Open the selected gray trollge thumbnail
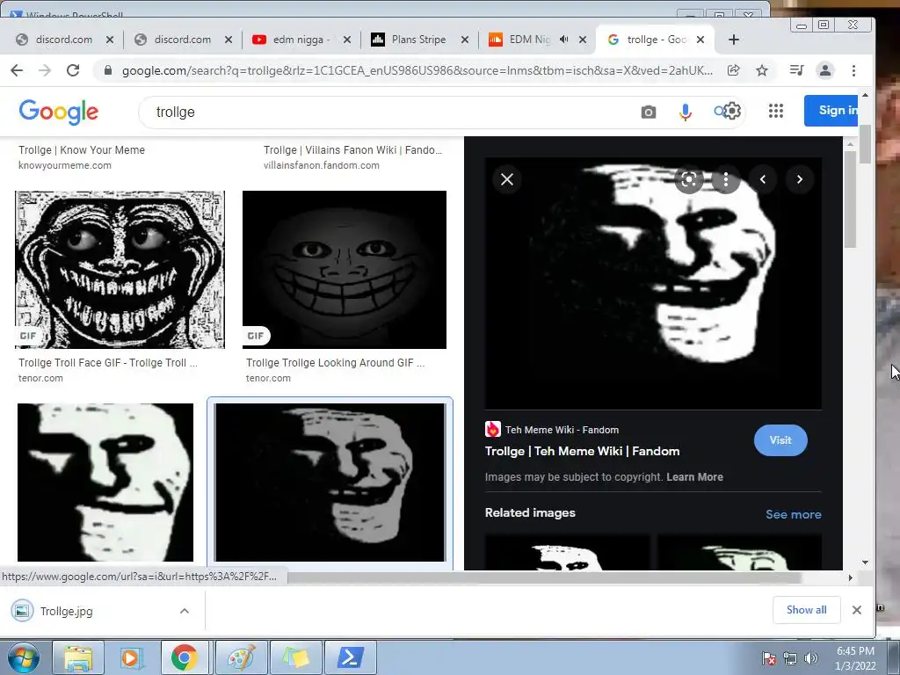 click(330, 483)
